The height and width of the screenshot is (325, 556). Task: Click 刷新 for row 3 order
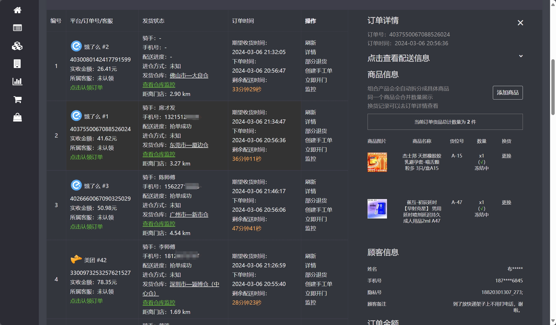tap(311, 182)
